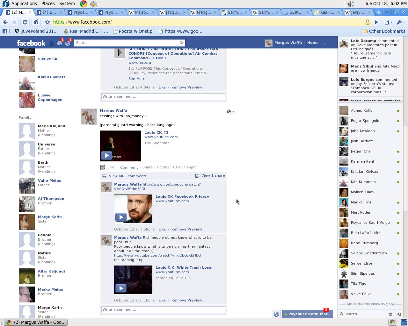Click browser Back arrow
Image resolution: width=408 pixels, height=326 pixels.
coord(5,22)
